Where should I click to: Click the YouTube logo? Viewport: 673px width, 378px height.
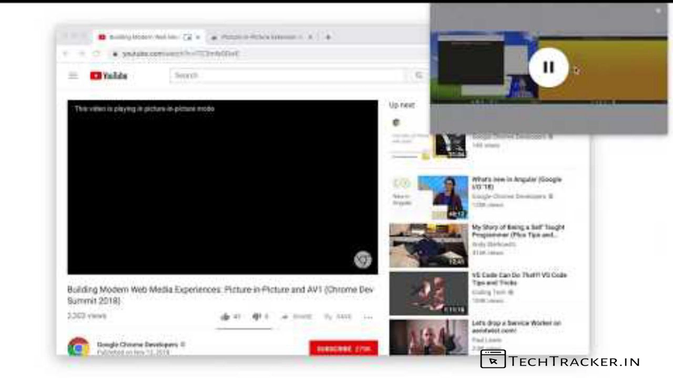click(x=109, y=76)
